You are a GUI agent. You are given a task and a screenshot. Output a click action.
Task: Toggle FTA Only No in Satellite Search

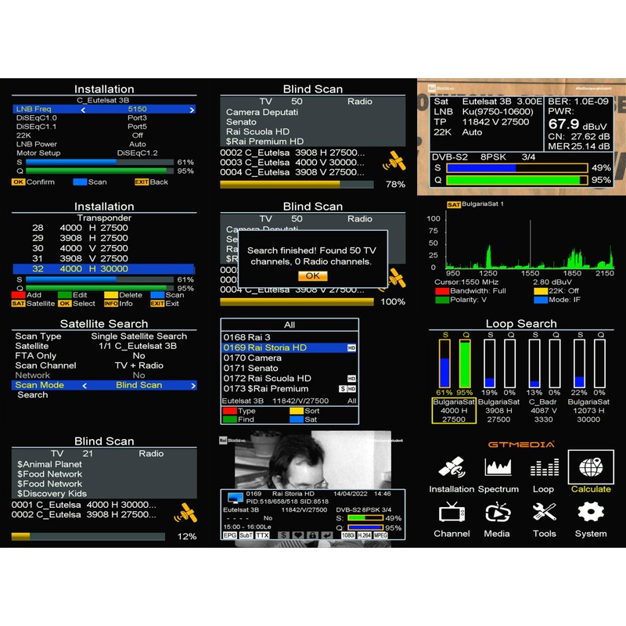(105, 356)
